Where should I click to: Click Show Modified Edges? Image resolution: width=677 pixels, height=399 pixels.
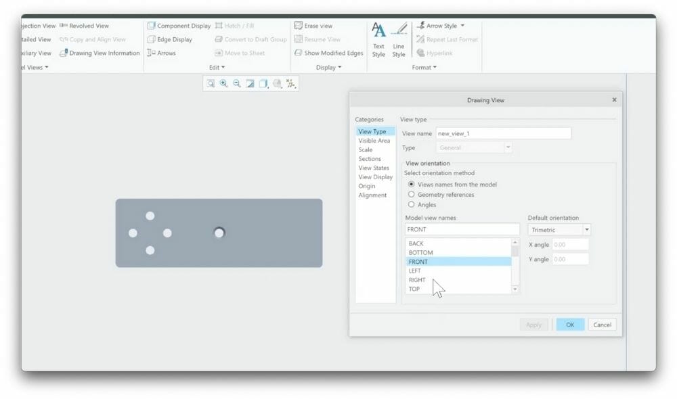330,53
